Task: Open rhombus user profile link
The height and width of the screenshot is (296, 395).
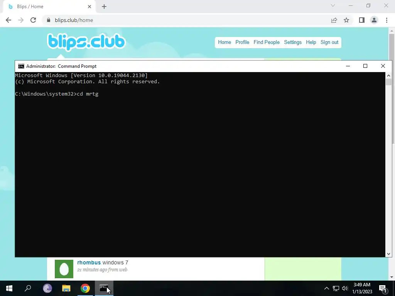Action: (89, 262)
